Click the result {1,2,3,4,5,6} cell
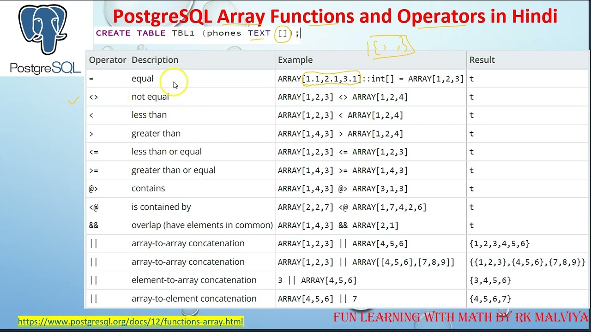This screenshot has height=332, width=591. 499,243
